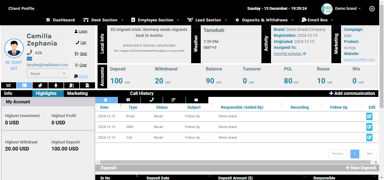Sort call history by Date column
The image size is (384, 180).
pos(104,107)
